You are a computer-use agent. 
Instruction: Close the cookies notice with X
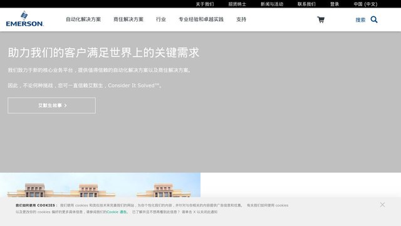point(382,205)
